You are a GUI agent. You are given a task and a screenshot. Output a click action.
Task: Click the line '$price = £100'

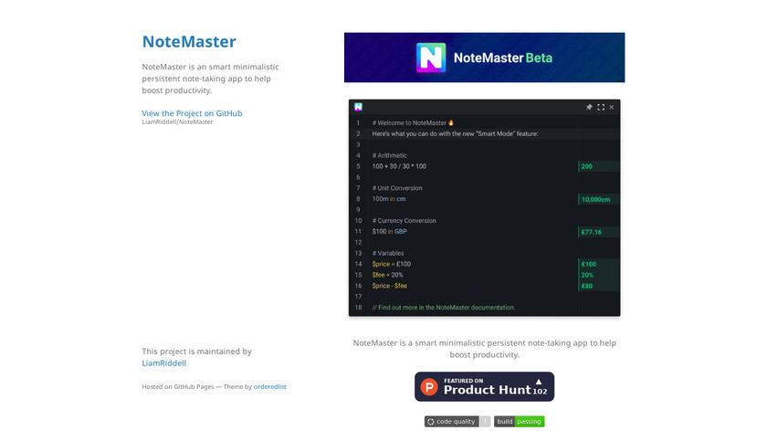392,264
